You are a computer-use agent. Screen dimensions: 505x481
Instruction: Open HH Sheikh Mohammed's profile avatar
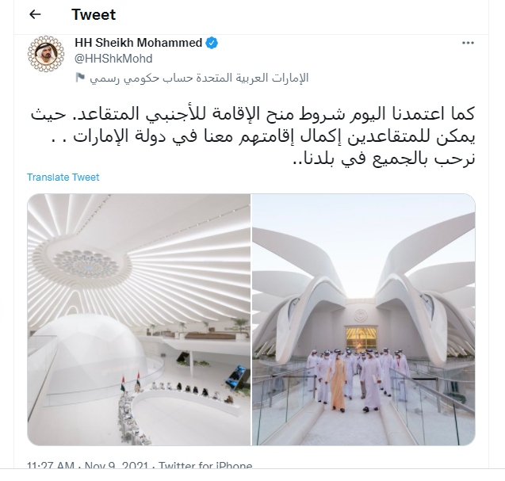(x=46, y=53)
